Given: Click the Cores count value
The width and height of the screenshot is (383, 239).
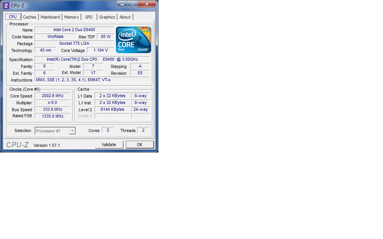Looking at the screenshot, I should pos(108,130).
